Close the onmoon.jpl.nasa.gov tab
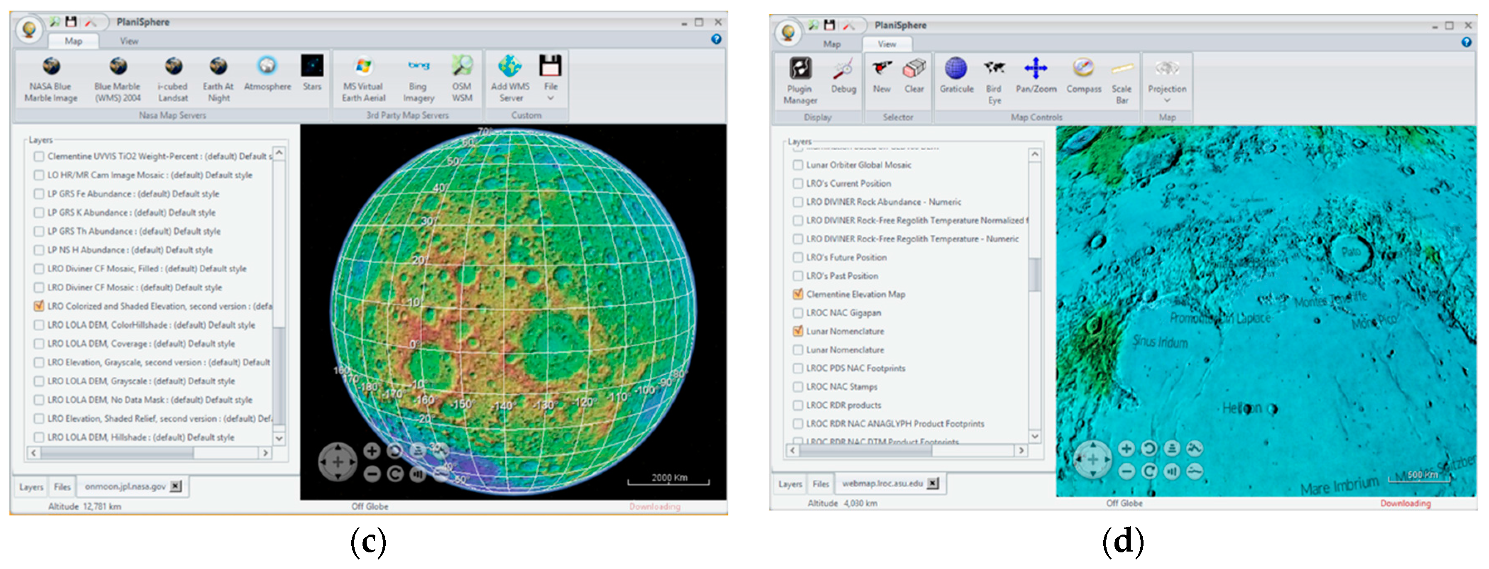 (176, 486)
